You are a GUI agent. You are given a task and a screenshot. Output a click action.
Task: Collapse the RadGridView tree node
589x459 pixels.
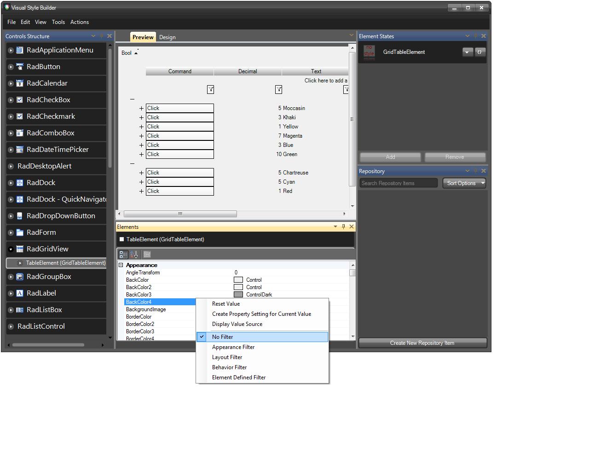point(11,250)
